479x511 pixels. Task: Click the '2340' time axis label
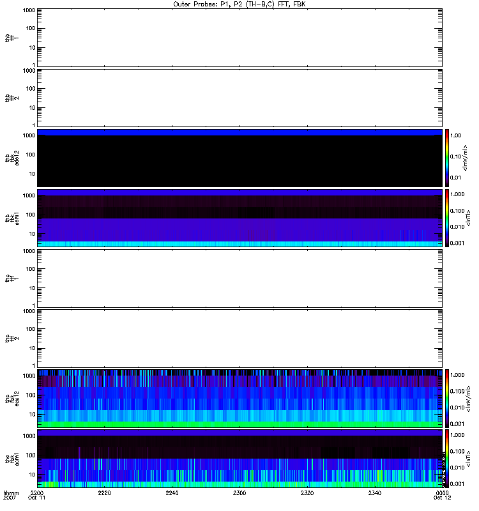375,492
